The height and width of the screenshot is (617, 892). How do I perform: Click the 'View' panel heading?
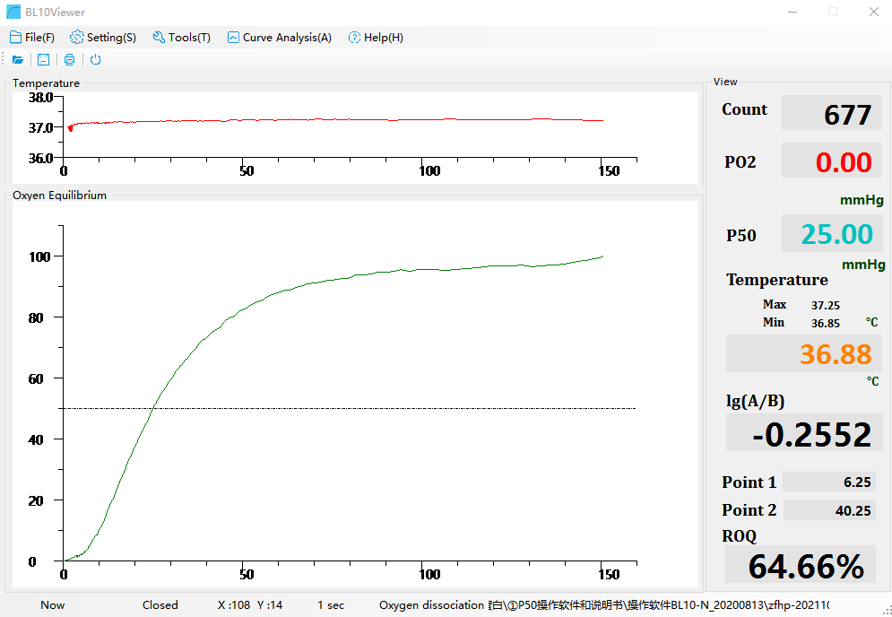pos(725,82)
